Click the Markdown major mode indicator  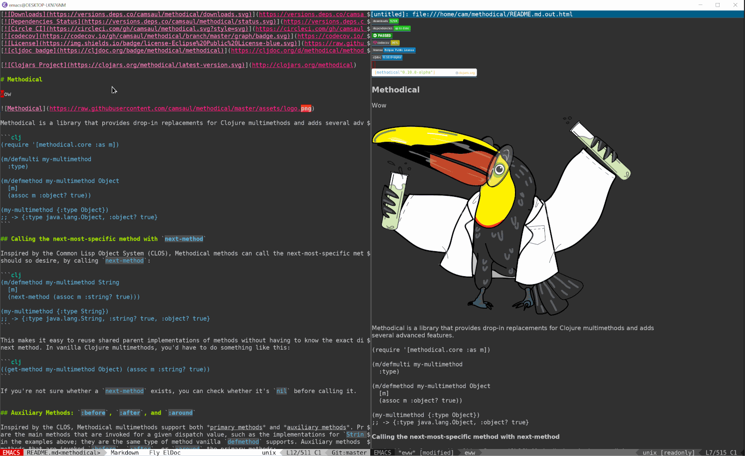pos(124,453)
